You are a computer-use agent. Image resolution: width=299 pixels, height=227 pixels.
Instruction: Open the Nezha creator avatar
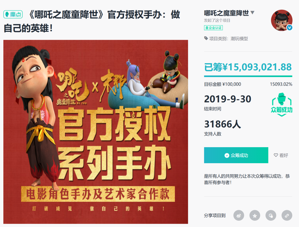tap(282, 20)
